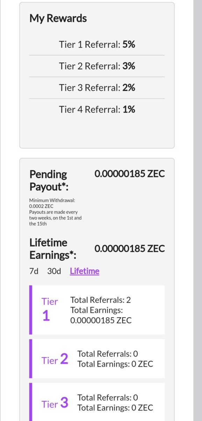Click Tier 2 Total Earnings: 0 ZEC
Viewport: 202px width, 421px height.
point(115,364)
